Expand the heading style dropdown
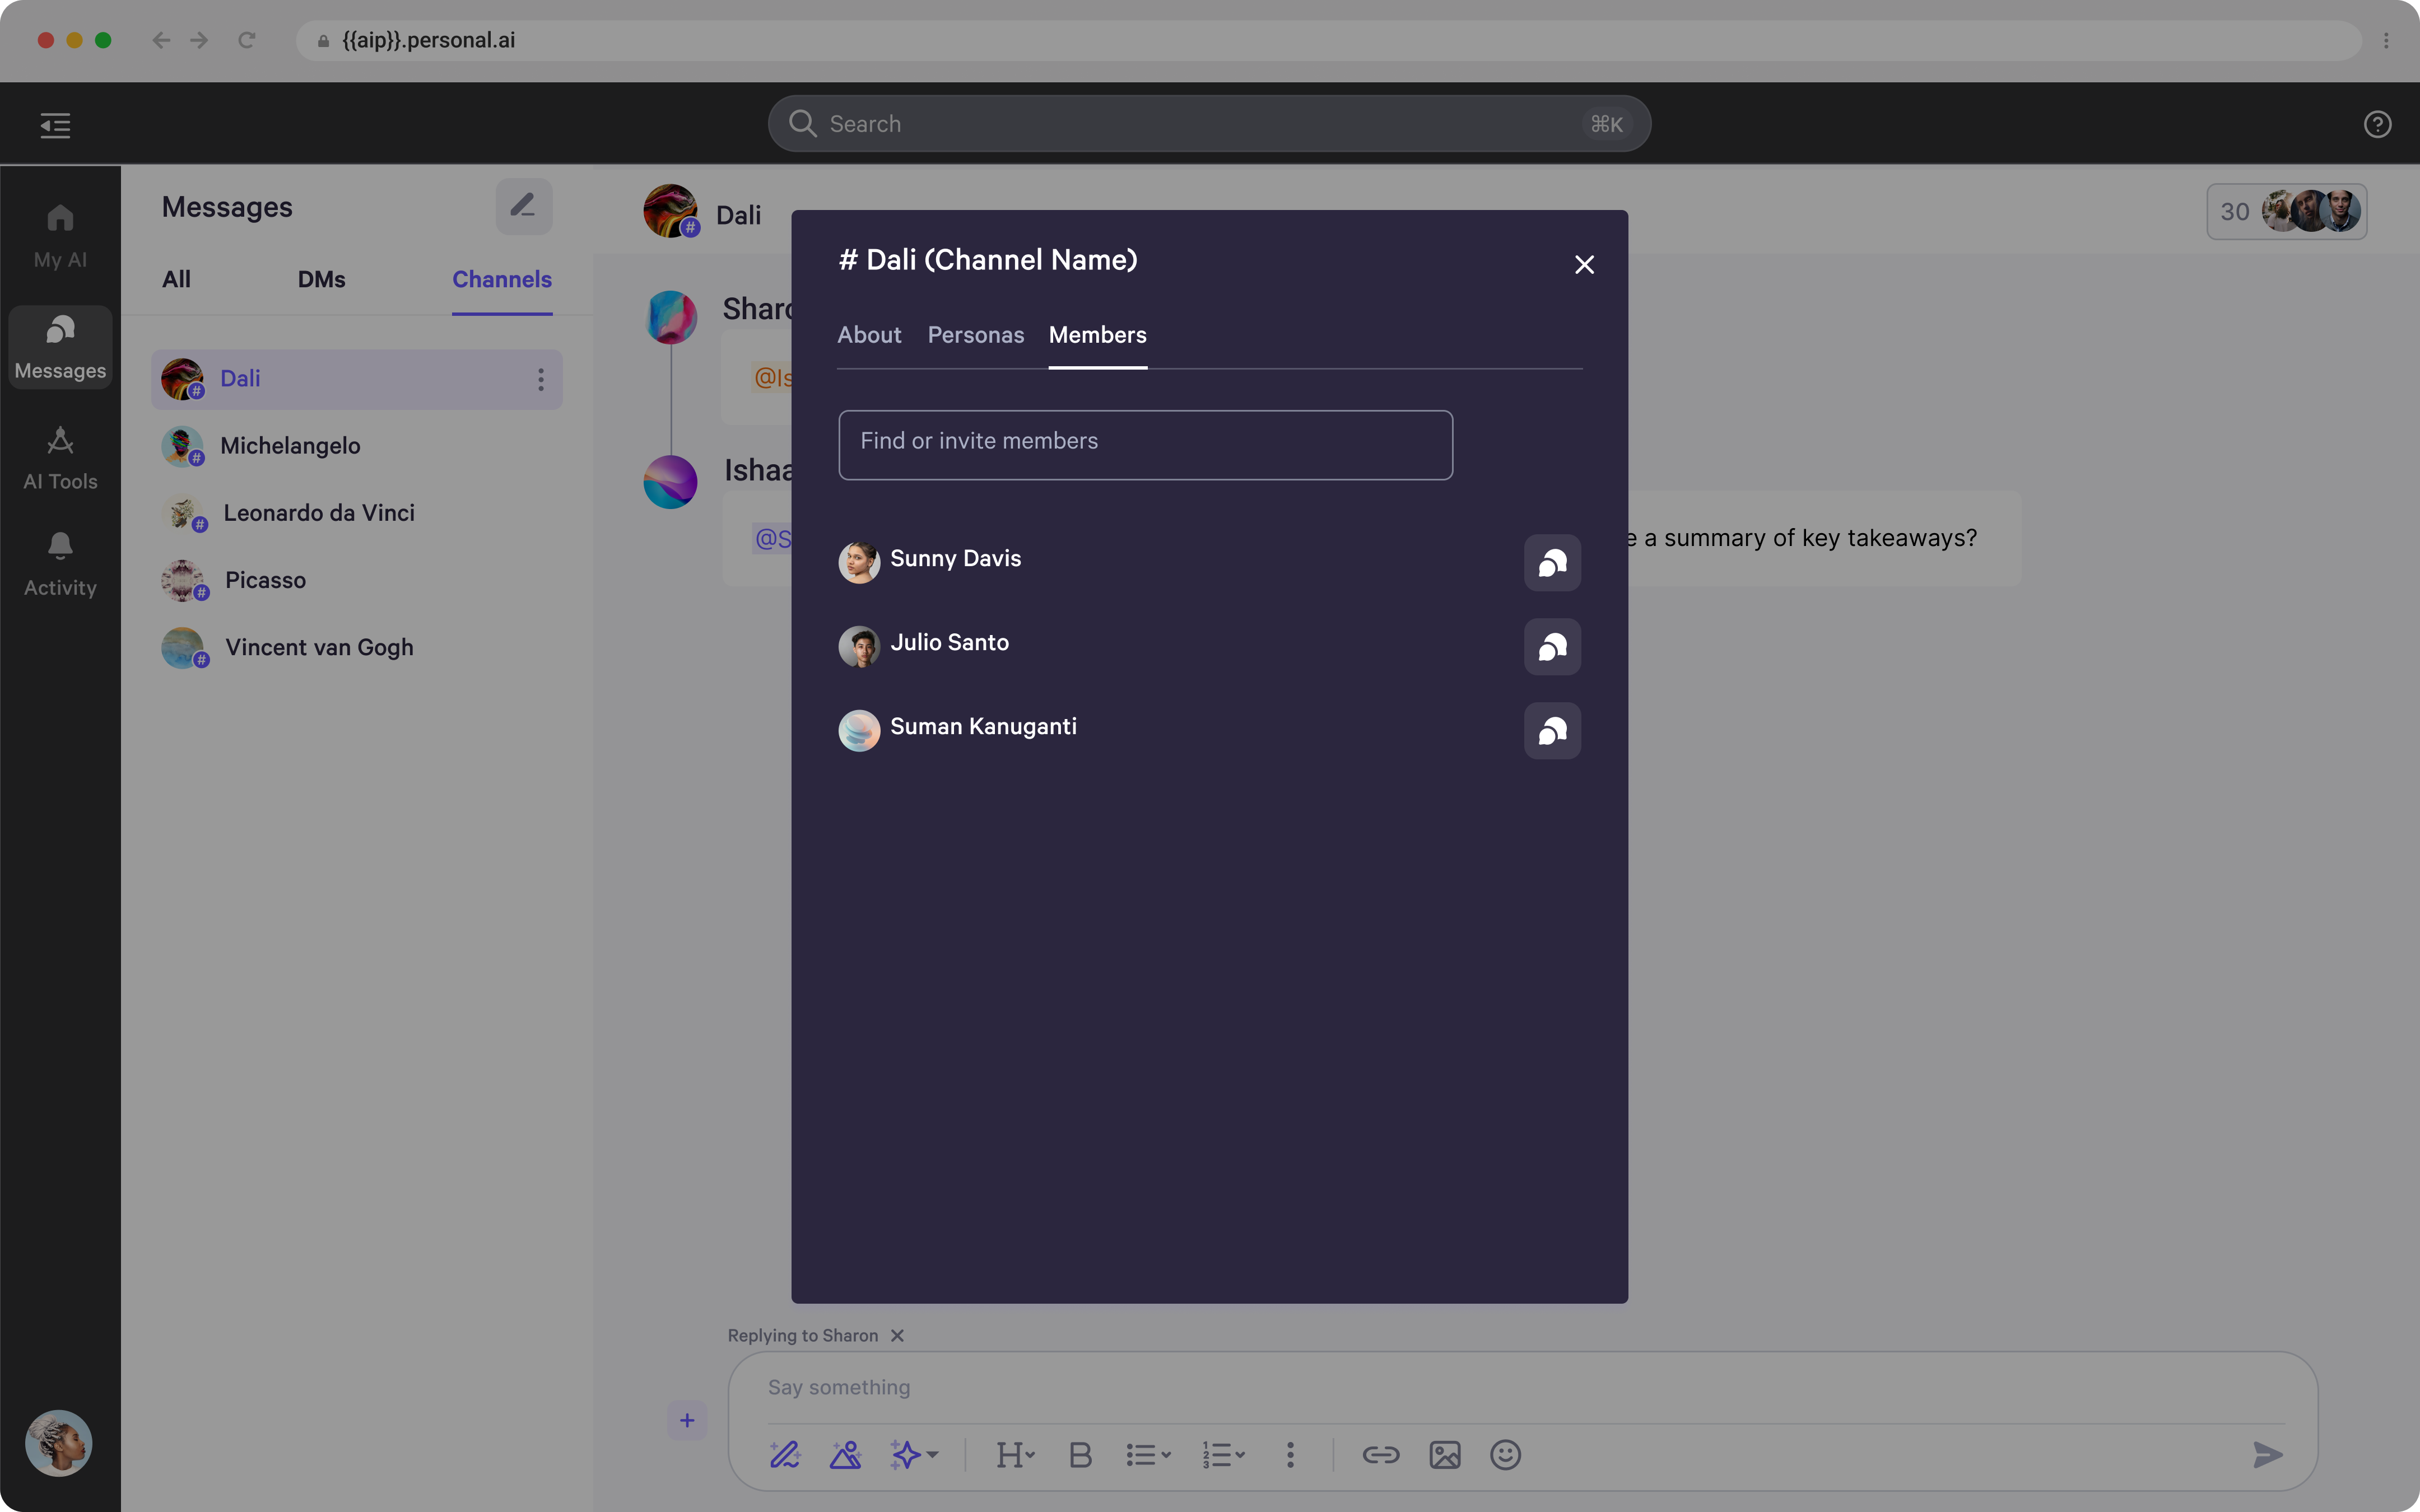Screen dimensions: 2420x1512 point(1015,1455)
